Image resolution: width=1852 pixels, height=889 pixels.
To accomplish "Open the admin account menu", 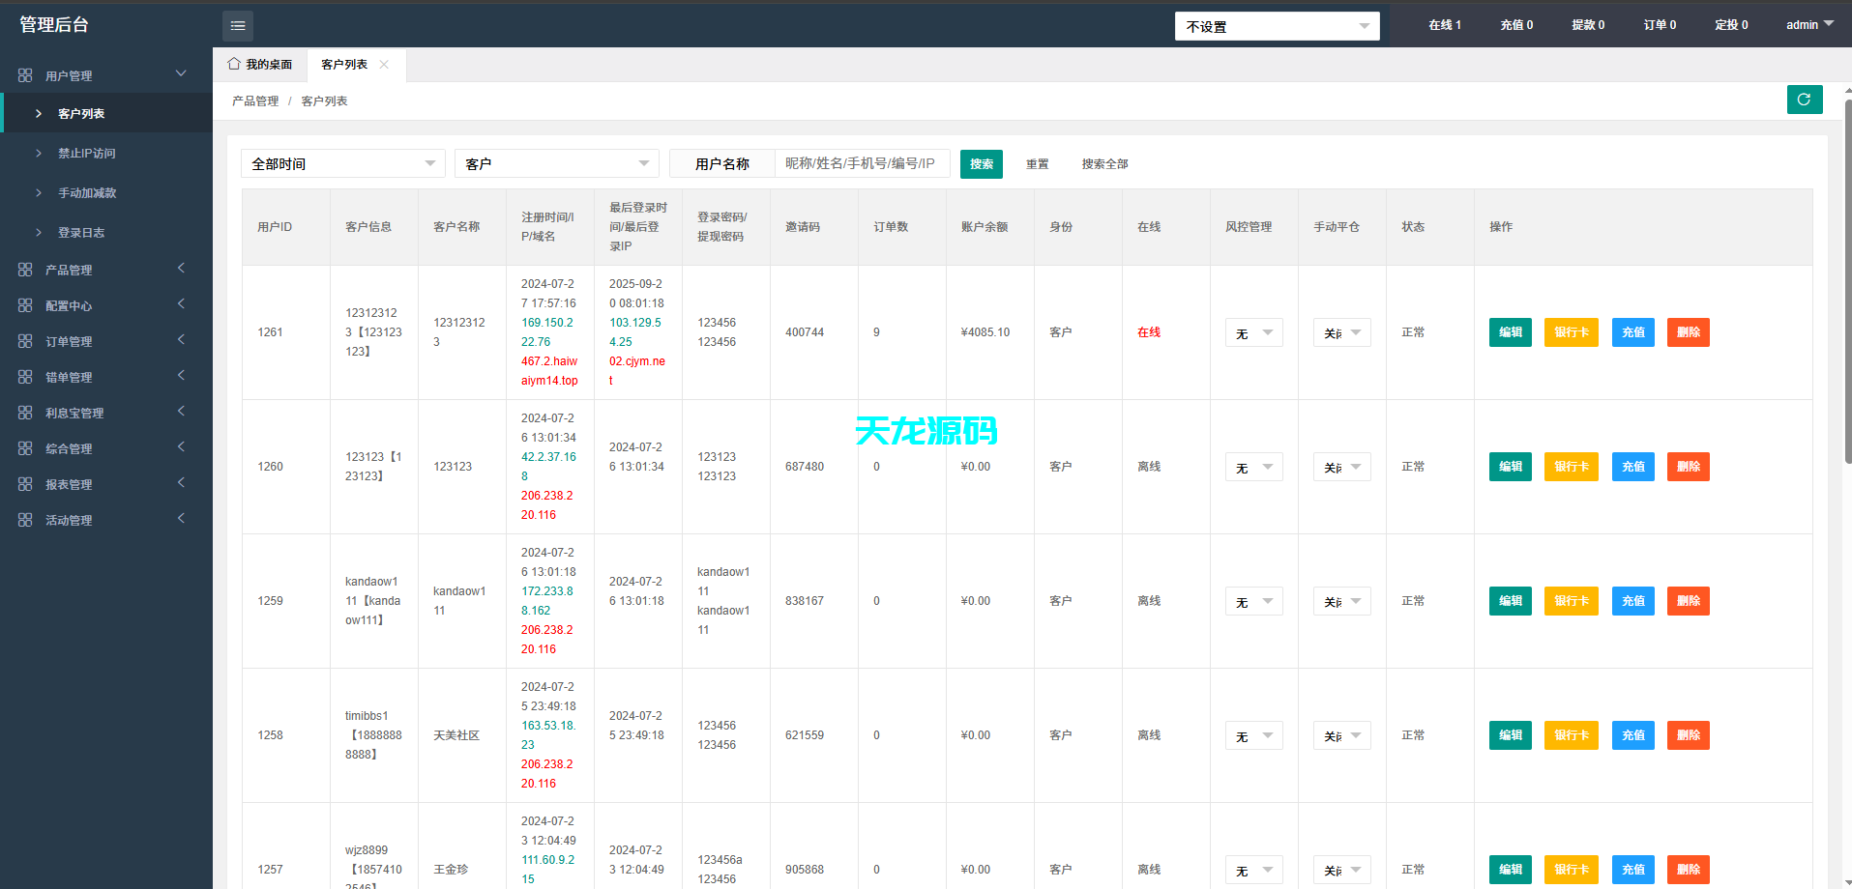I will tap(1808, 25).
